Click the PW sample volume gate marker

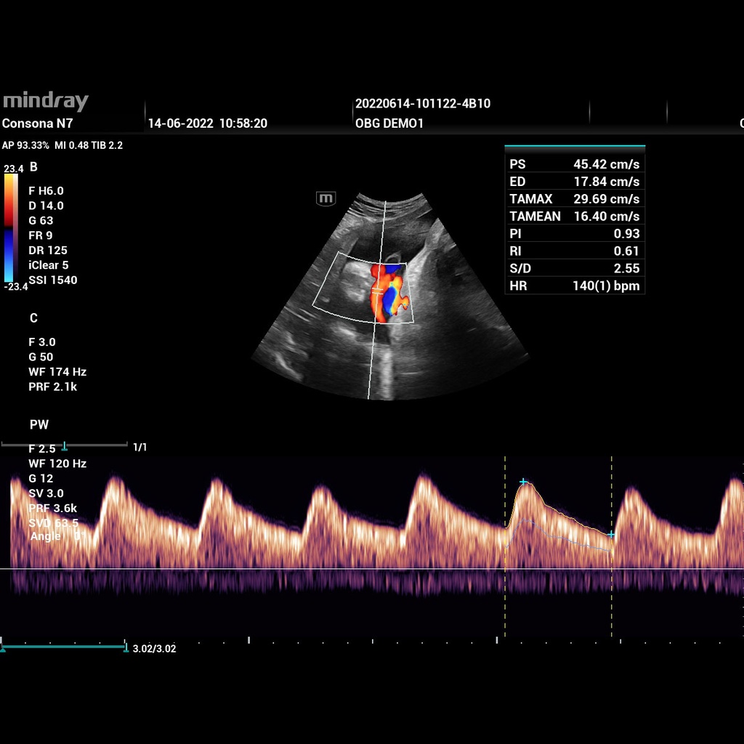(377, 289)
